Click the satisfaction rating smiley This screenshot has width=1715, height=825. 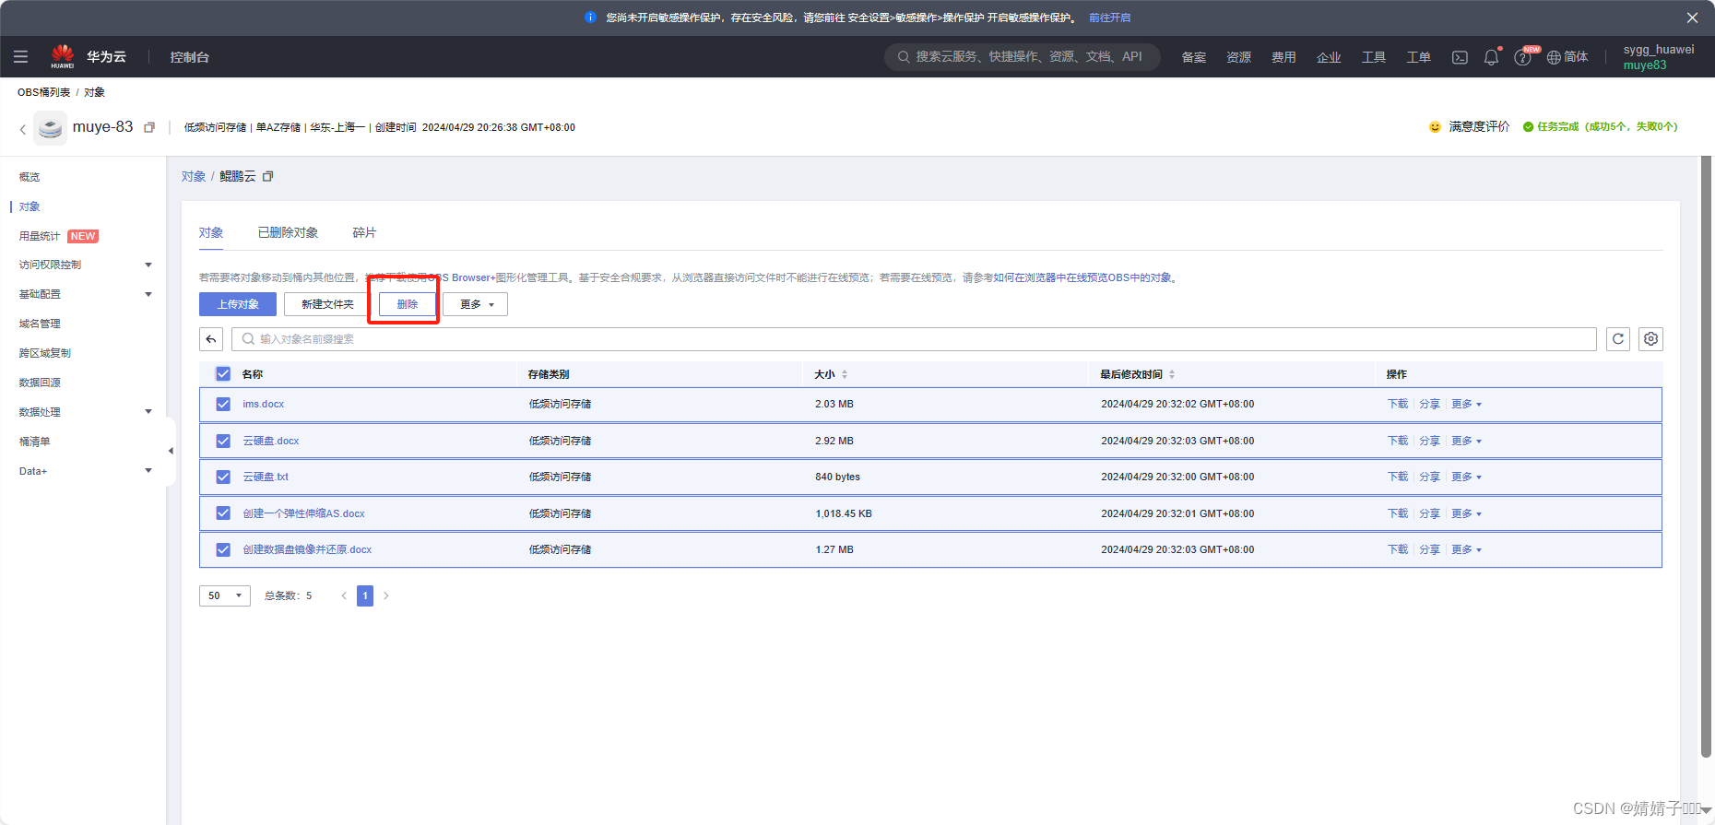click(x=1435, y=127)
